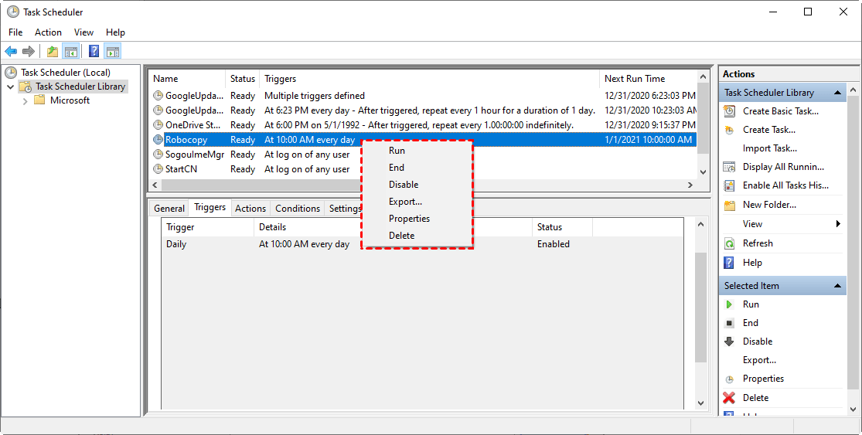Click the Disable down-arrow icon in Actions pane
This screenshot has height=435, width=862.
coord(729,342)
